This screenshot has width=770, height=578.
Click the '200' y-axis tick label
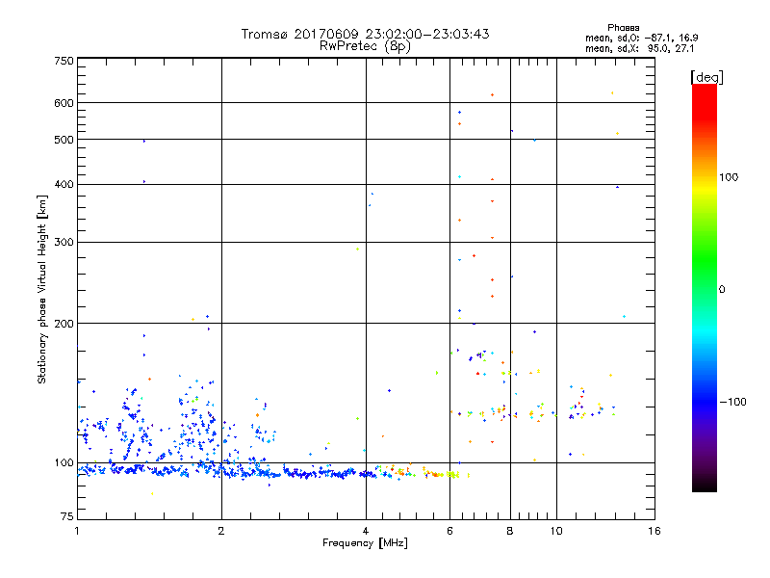click(64, 324)
